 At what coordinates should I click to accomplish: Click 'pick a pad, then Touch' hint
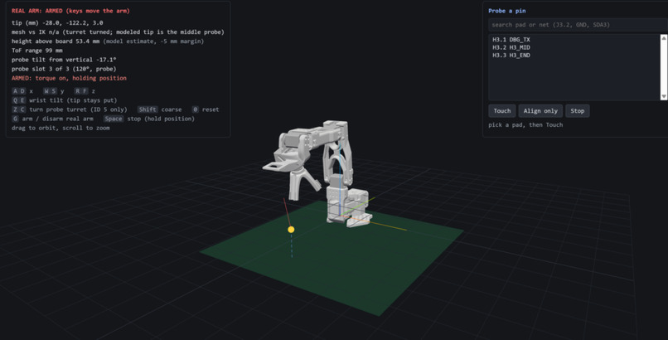click(525, 125)
